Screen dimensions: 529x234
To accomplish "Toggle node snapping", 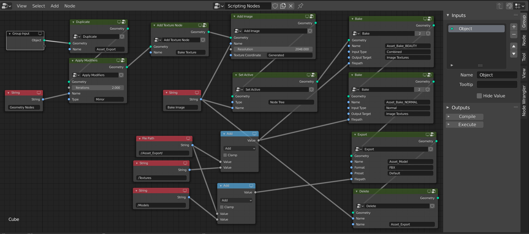I will click(x=509, y=6).
